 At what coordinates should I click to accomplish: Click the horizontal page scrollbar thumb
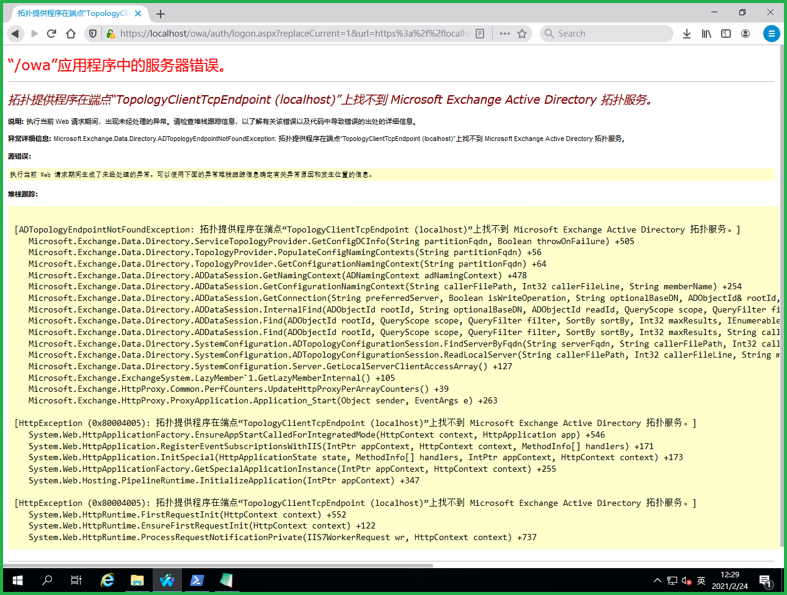coord(219,566)
